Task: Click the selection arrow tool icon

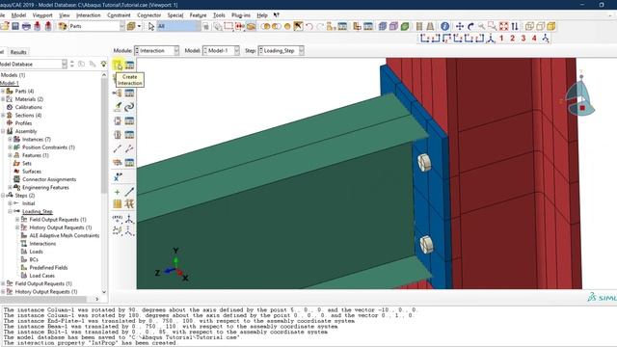Action: click(x=151, y=26)
